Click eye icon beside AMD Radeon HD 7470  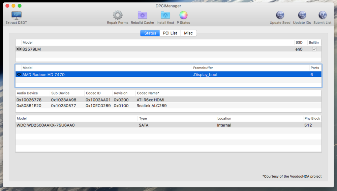(19, 74)
